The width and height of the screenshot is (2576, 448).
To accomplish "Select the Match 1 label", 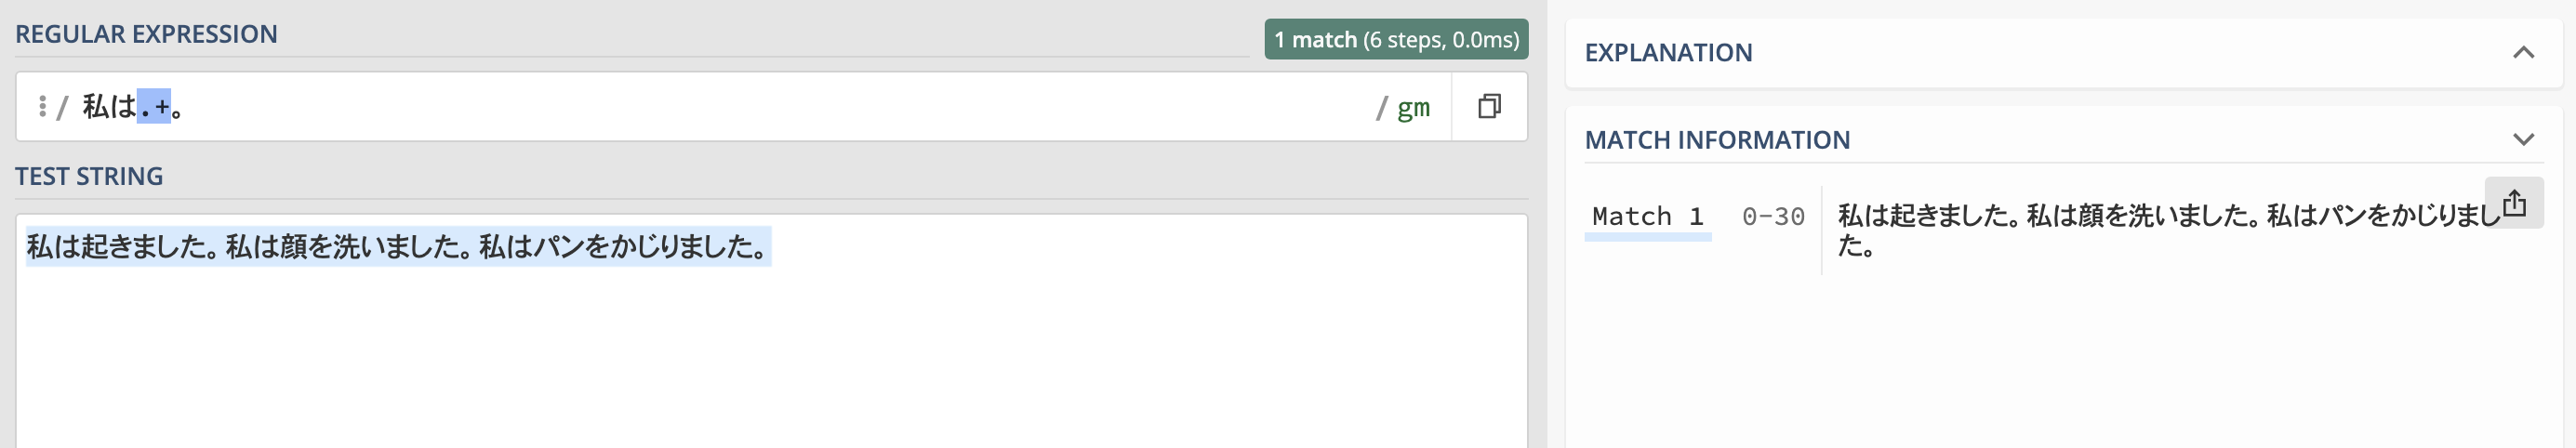I will pyautogui.click(x=1646, y=216).
